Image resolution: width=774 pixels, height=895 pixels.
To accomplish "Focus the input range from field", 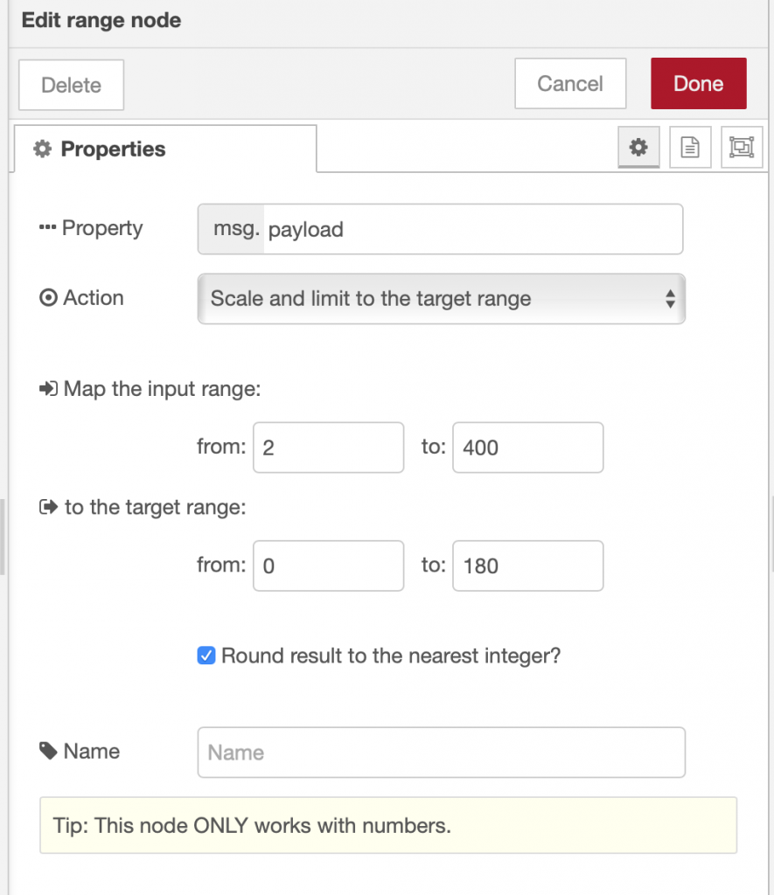I will point(329,447).
